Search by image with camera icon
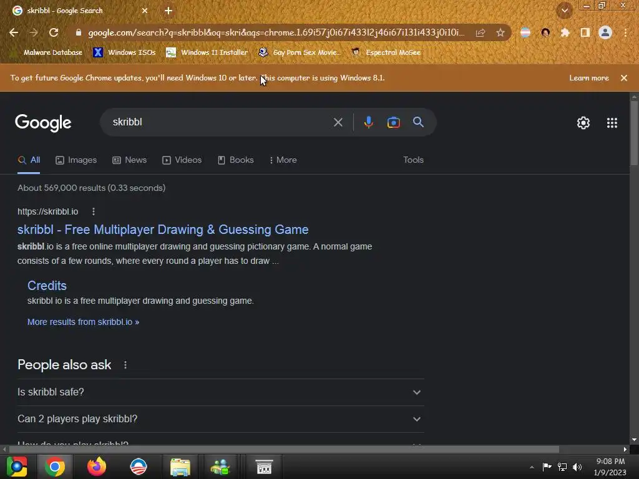The height and width of the screenshot is (479, 639). [x=393, y=122]
